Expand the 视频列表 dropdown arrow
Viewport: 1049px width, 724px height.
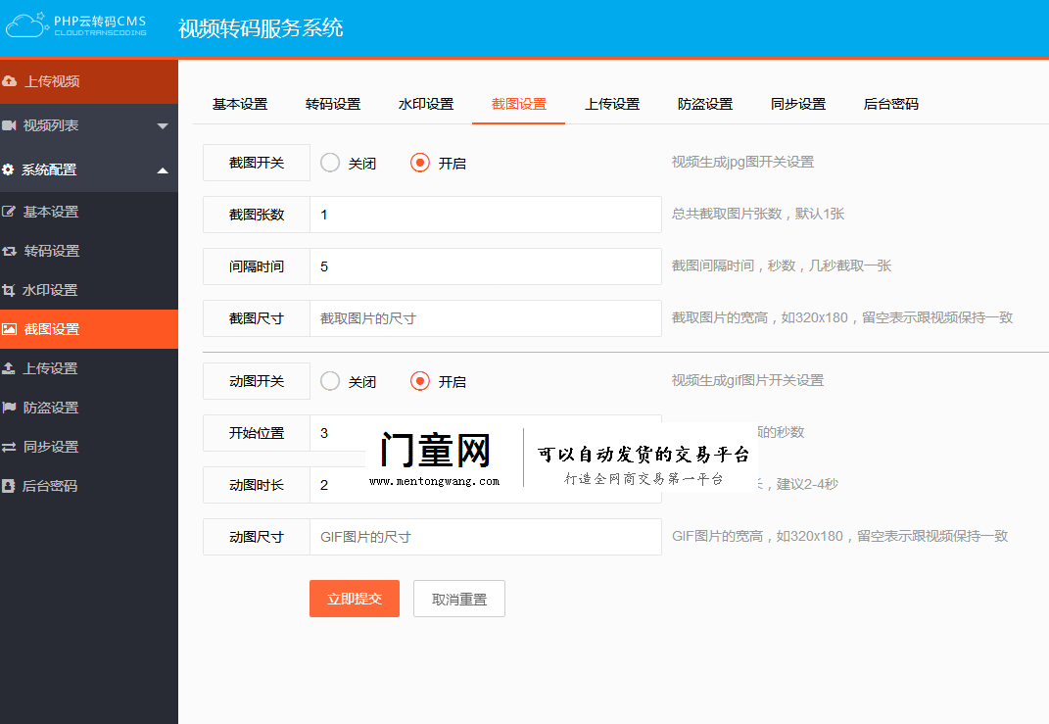(x=163, y=126)
